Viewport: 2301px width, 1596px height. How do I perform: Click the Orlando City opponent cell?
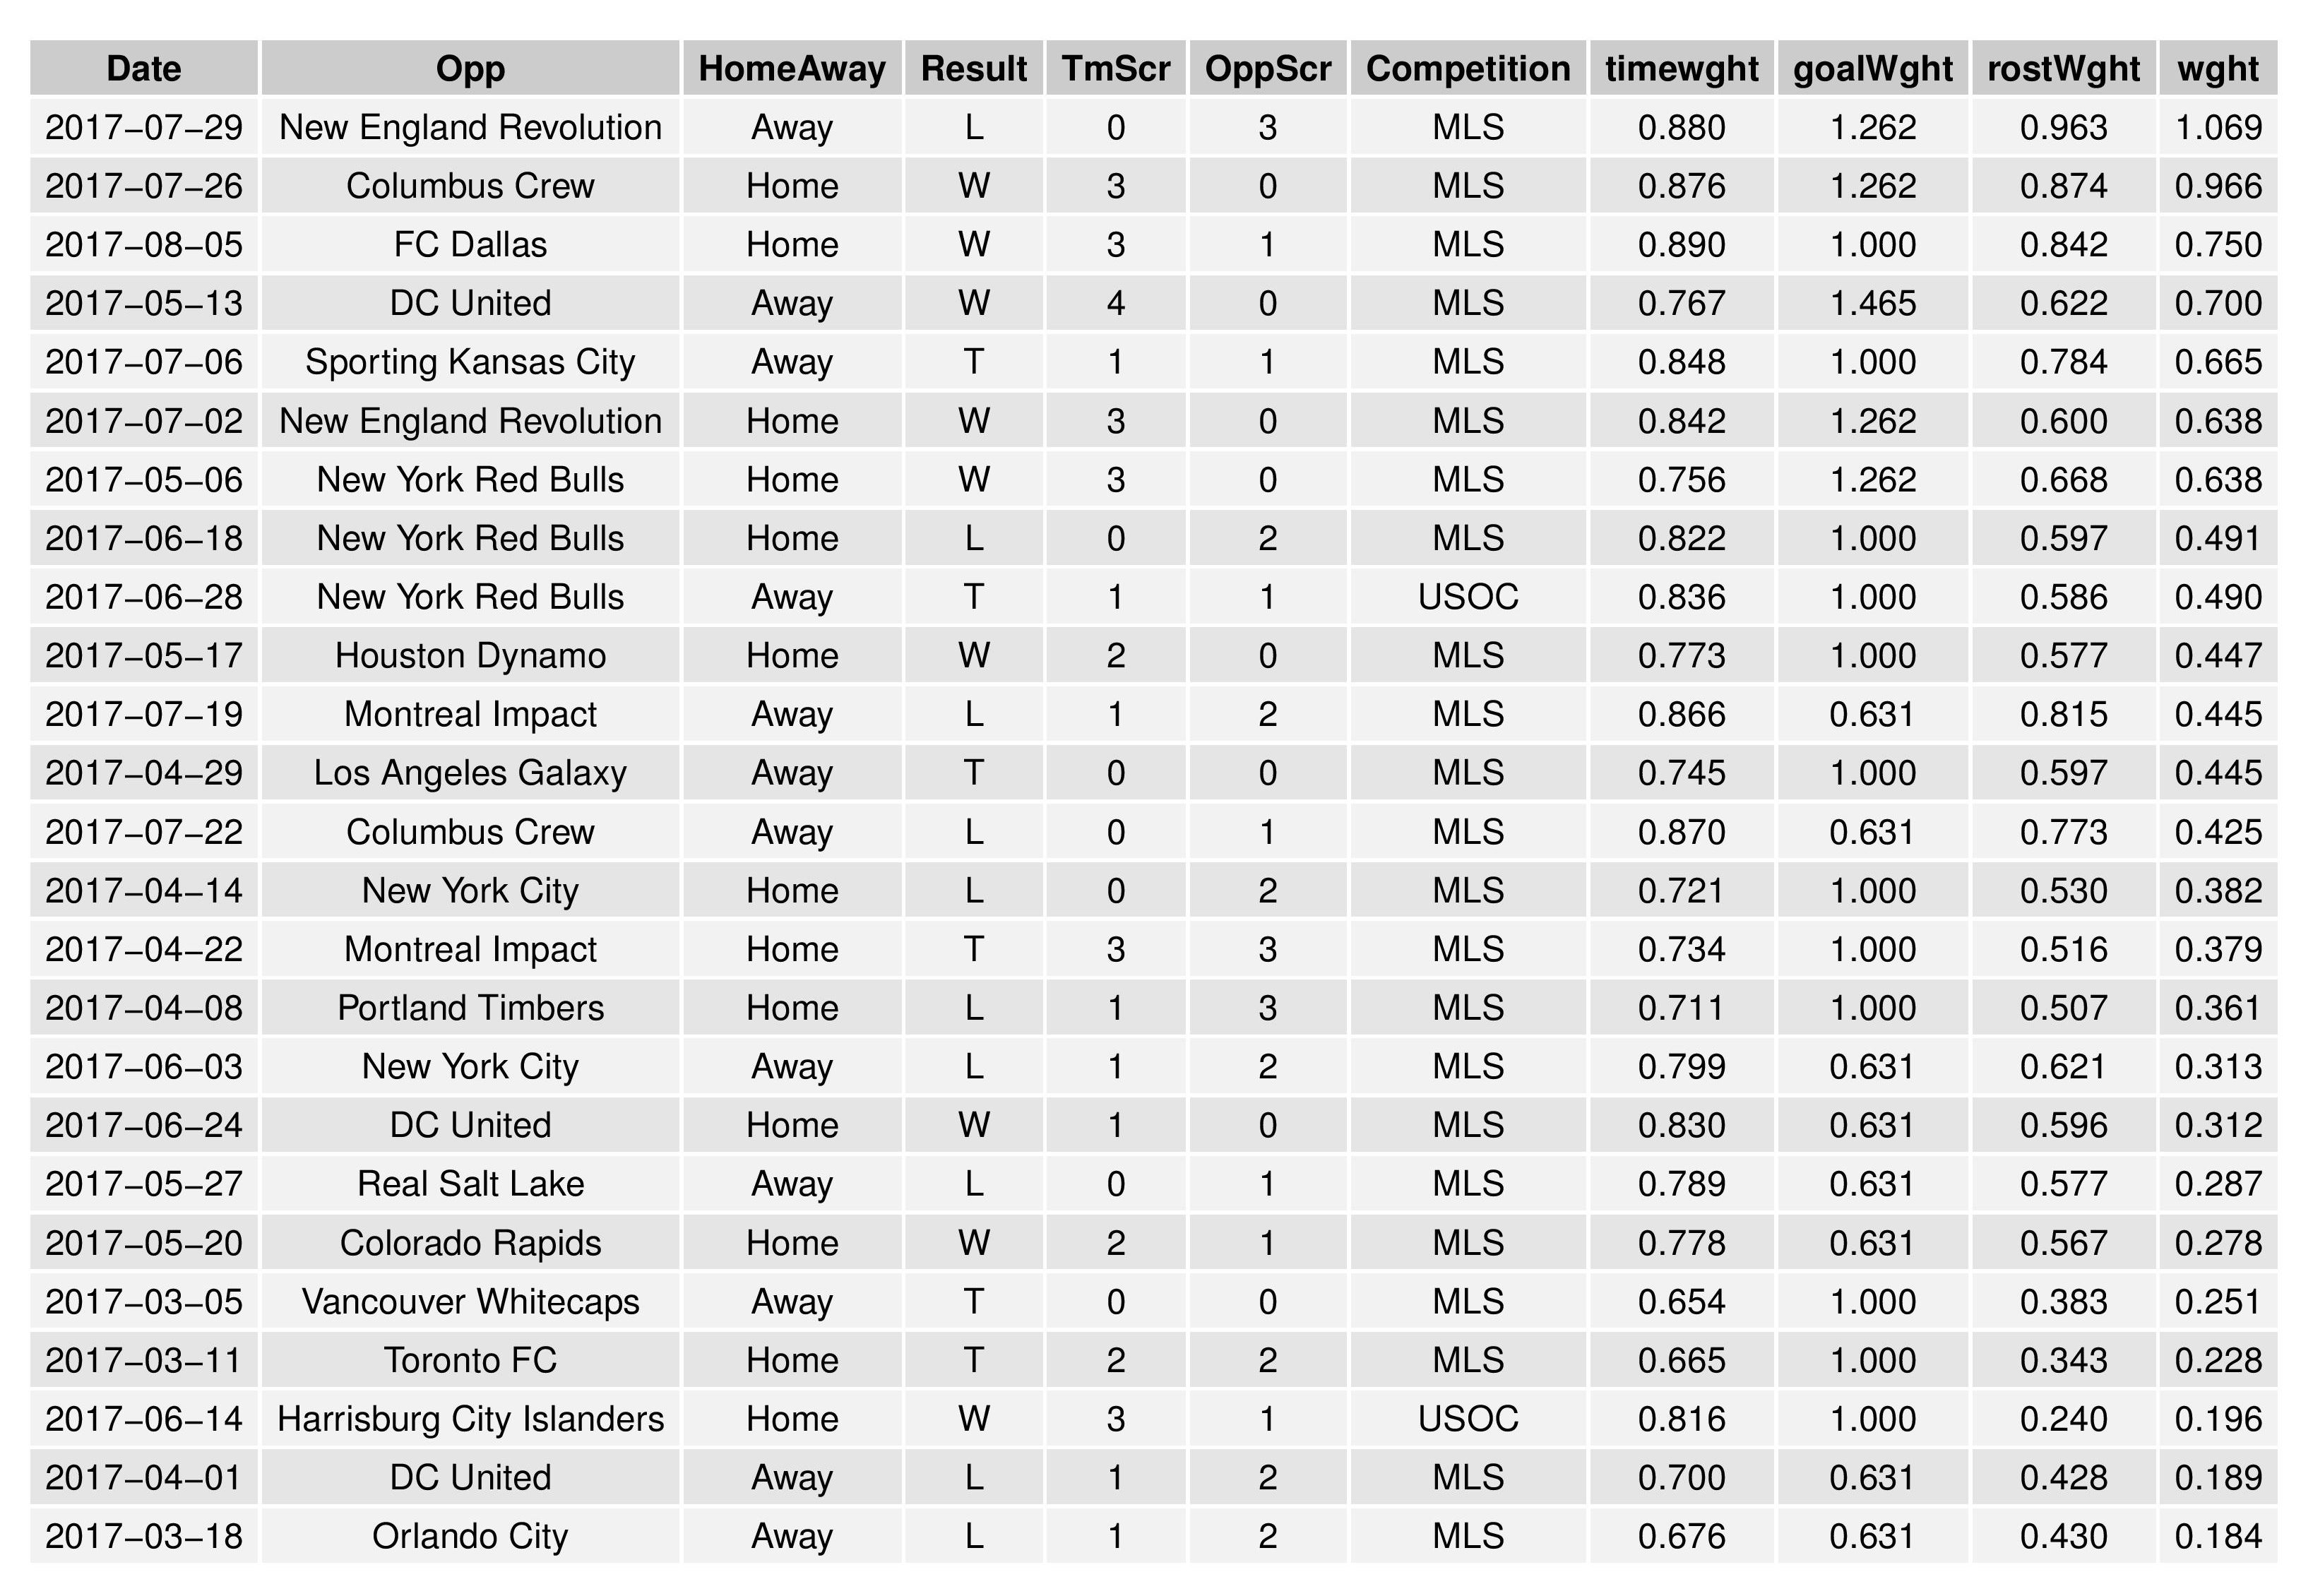(x=470, y=1536)
